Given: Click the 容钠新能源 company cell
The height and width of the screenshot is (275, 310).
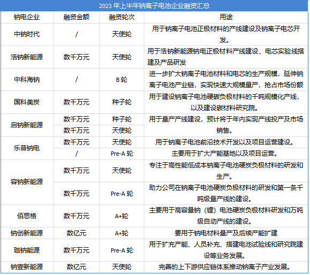Looking at the screenshot, I should [27, 182].
